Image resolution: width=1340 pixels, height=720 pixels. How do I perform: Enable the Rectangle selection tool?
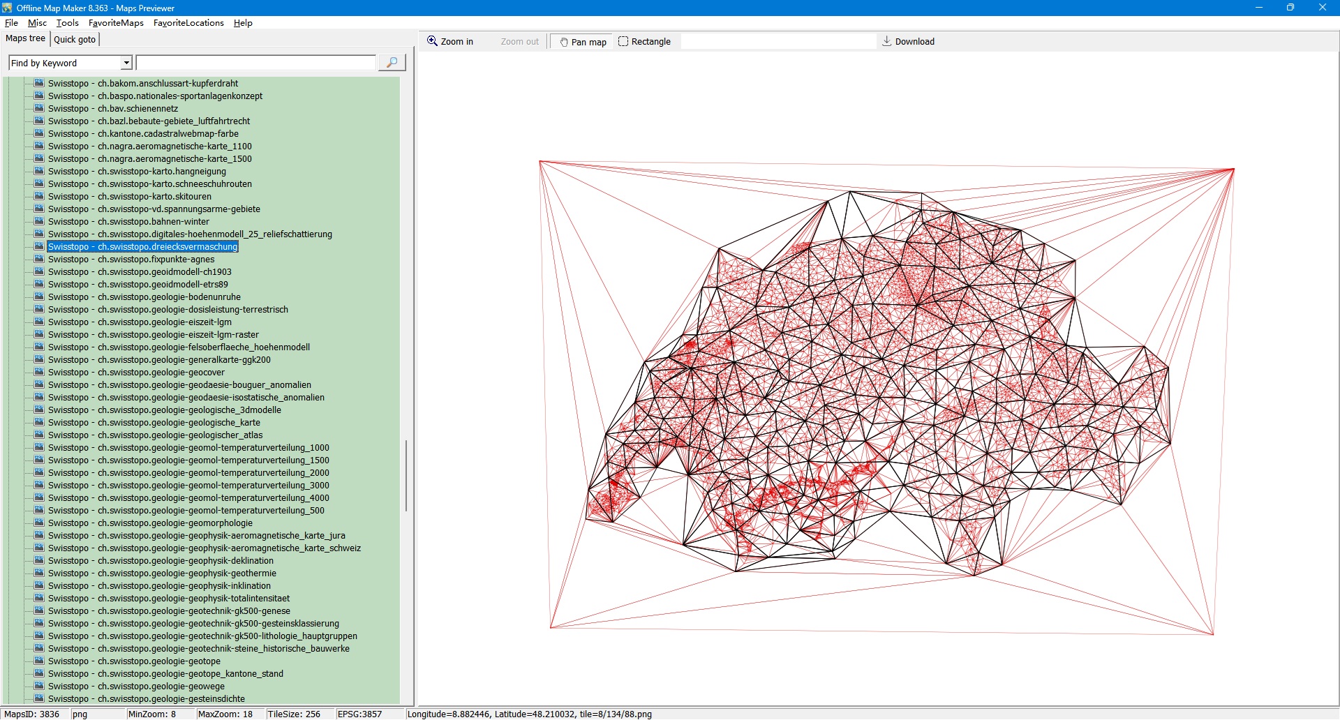[x=644, y=42]
